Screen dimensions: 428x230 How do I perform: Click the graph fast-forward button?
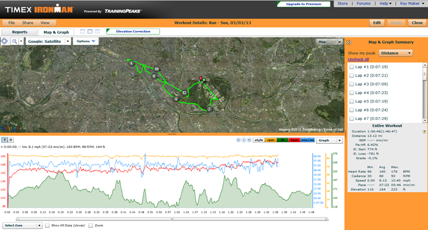click(249, 140)
